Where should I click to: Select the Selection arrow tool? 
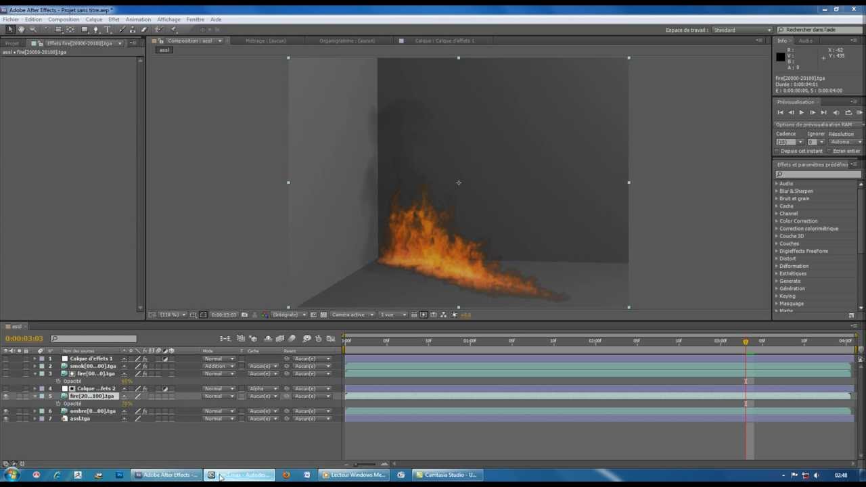click(x=9, y=30)
